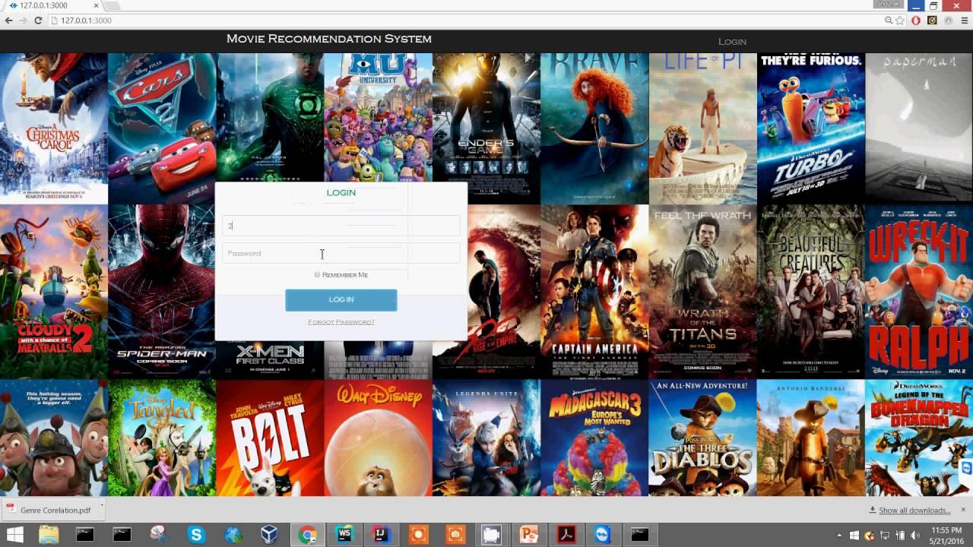Image resolution: width=973 pixels, height=547 pixels.
Task: Open Adobe Acrobat from the taskbar
Action: pos(566,535)
